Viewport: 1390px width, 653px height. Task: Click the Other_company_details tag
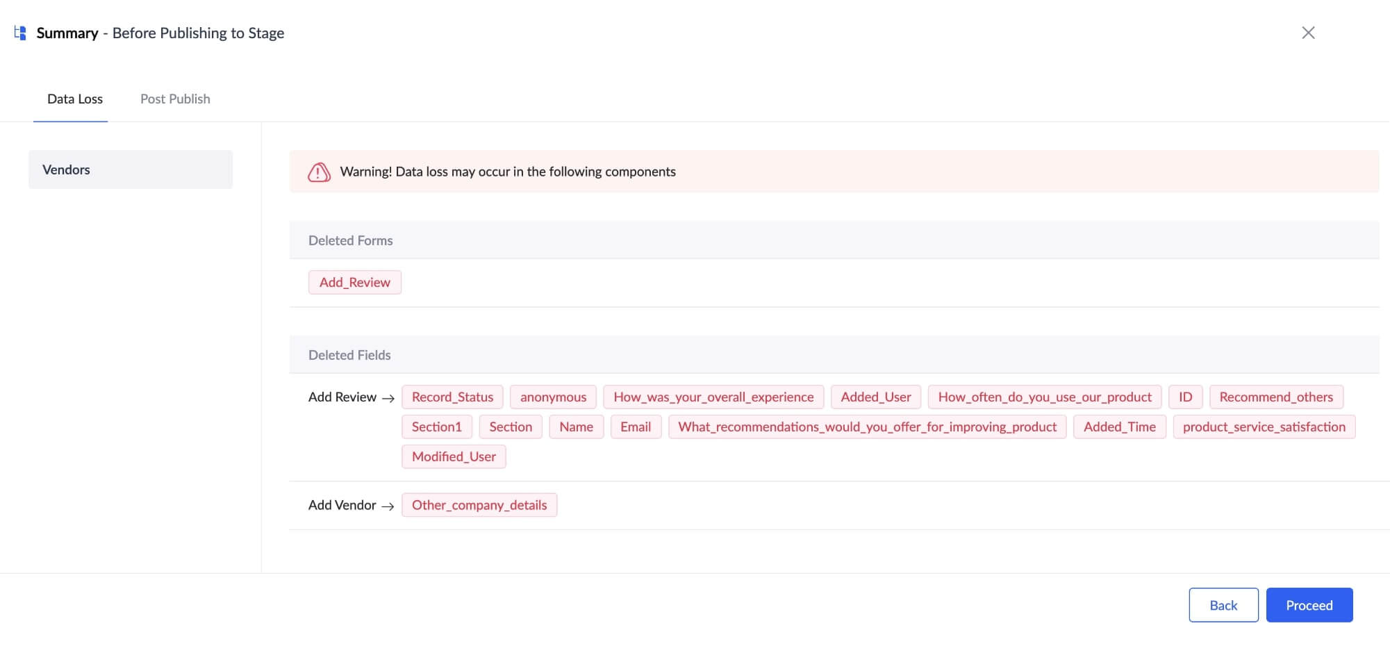click(479, 505)
